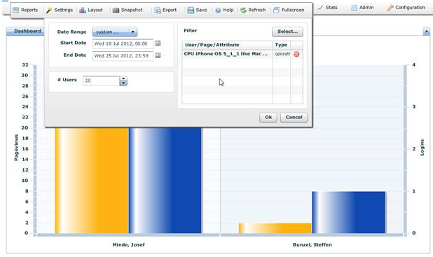Open the Reports toolbar item
This screenshot has height=257, width=433.
(25, 10)
